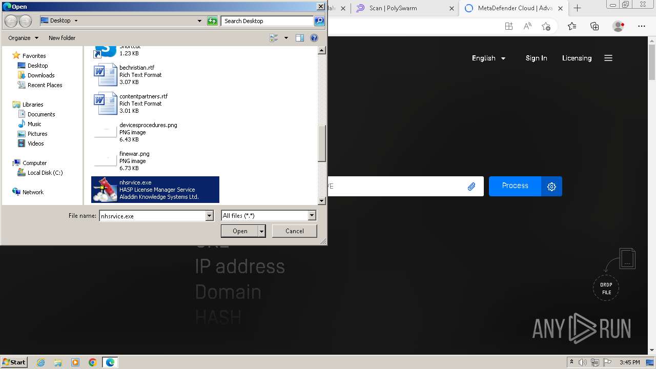Select Recent Places in navigation pane
The image size is (656, 369).
45,85
